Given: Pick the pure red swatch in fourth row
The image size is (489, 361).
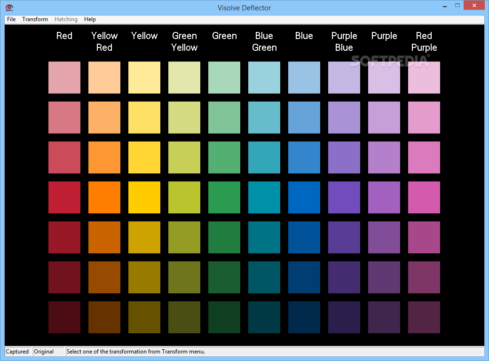Looking at the screenshot, I should click(x=64, y=197).
